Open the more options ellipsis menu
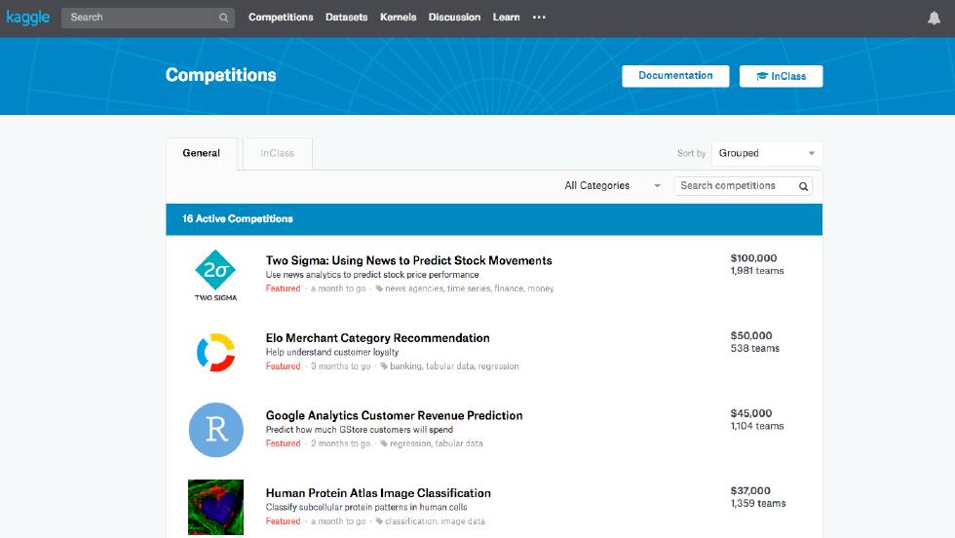Screen dimensions: 955x538 point(539,18)
